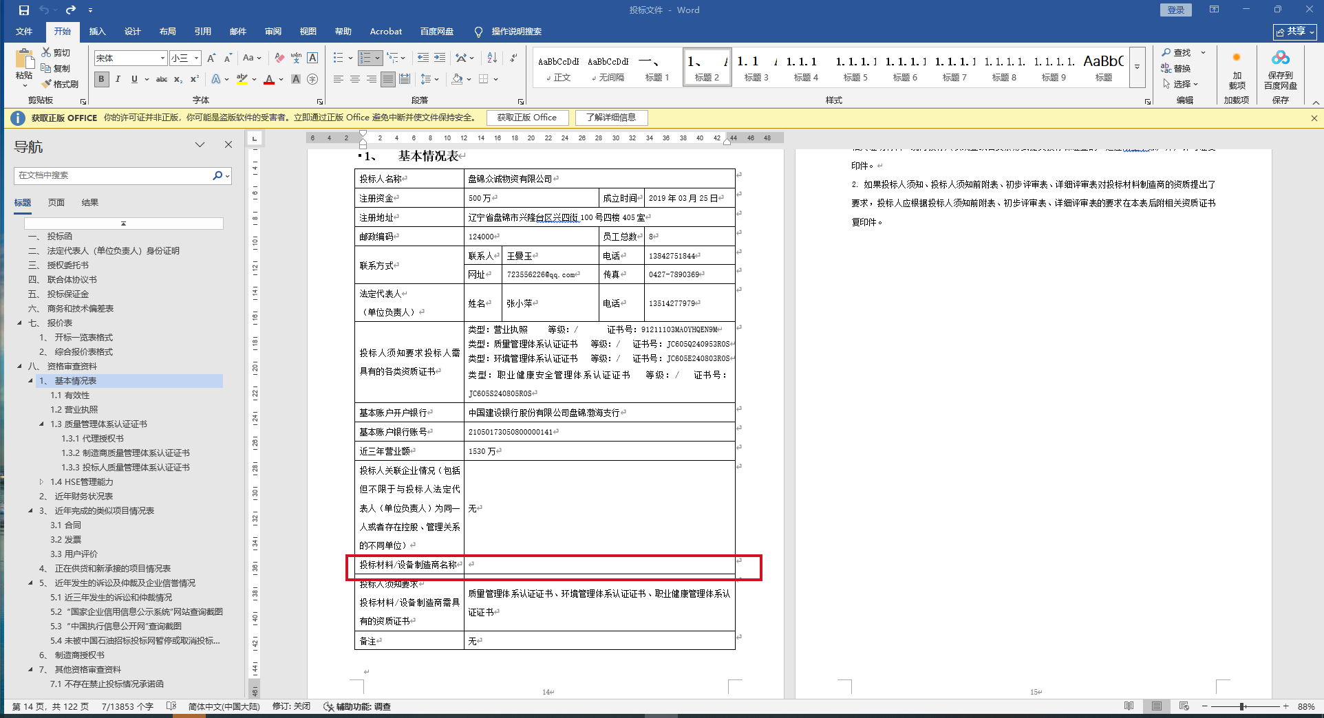Toggle Subscript formatting
The image size is (1324, 718).
178,80
